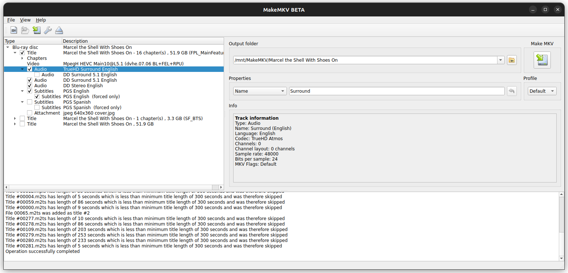The image size is (568, 273).
Task: Select the non-nested DD Surround 5.1 English row
Action: (x=114, y=80)
